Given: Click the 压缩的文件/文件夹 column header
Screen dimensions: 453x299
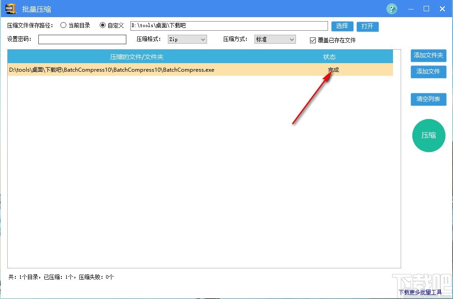Looking at the screenshot, I should pyautogui.click(x=137, y=57).
